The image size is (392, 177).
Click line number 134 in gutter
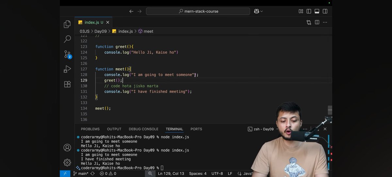point(84,108)
